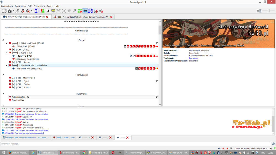
Task: Click the black wolf toolbar icon
Action: tap(48, 11)
